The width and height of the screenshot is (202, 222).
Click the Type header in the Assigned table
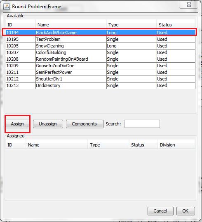108,145
